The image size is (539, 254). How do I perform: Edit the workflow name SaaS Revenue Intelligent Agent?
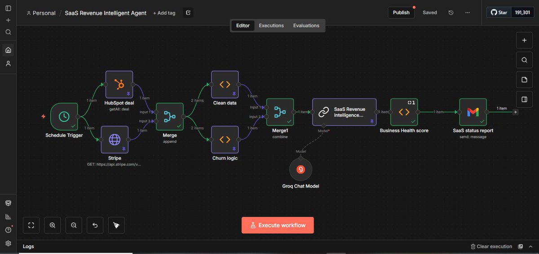pos(106,13)
